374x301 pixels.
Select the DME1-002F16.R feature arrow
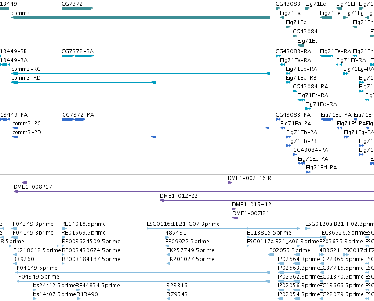(230, 183)
